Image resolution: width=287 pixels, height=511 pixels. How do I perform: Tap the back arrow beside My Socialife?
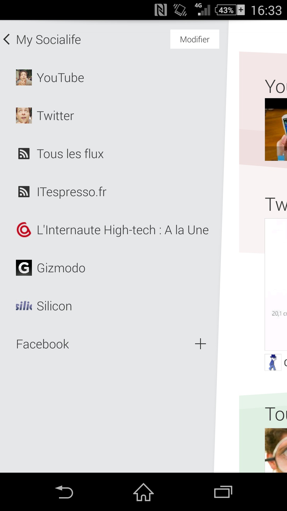pos(7,39)
